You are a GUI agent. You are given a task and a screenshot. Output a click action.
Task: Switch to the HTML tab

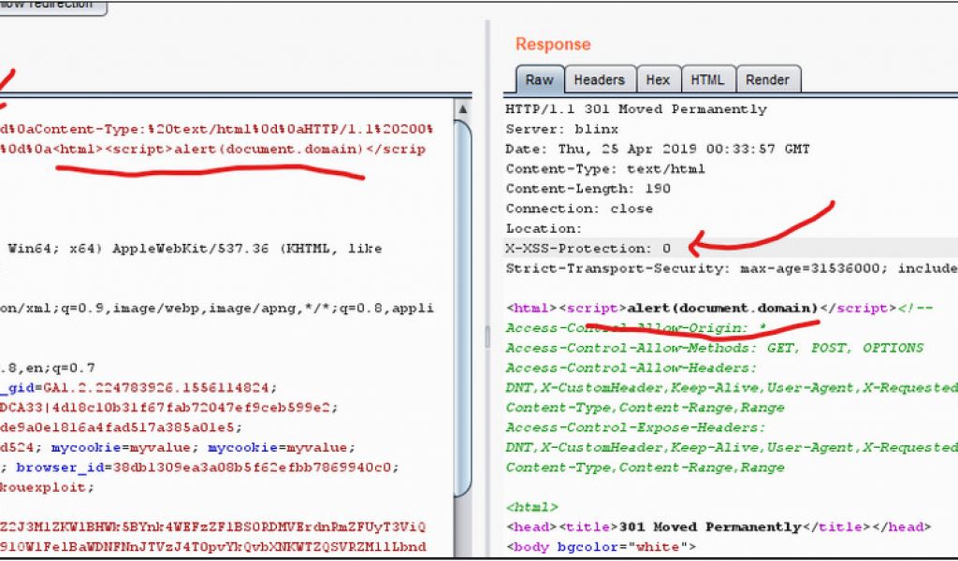tap(707, 80)
